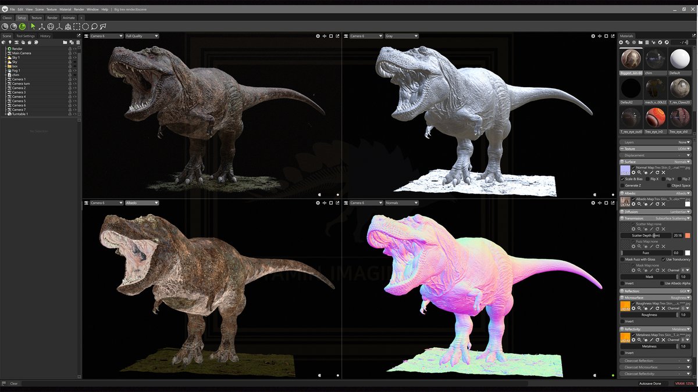Choose the polygon arrow selection tool
Image resolution: width=698 pixels, height=392 pixels.
point(103,27)
